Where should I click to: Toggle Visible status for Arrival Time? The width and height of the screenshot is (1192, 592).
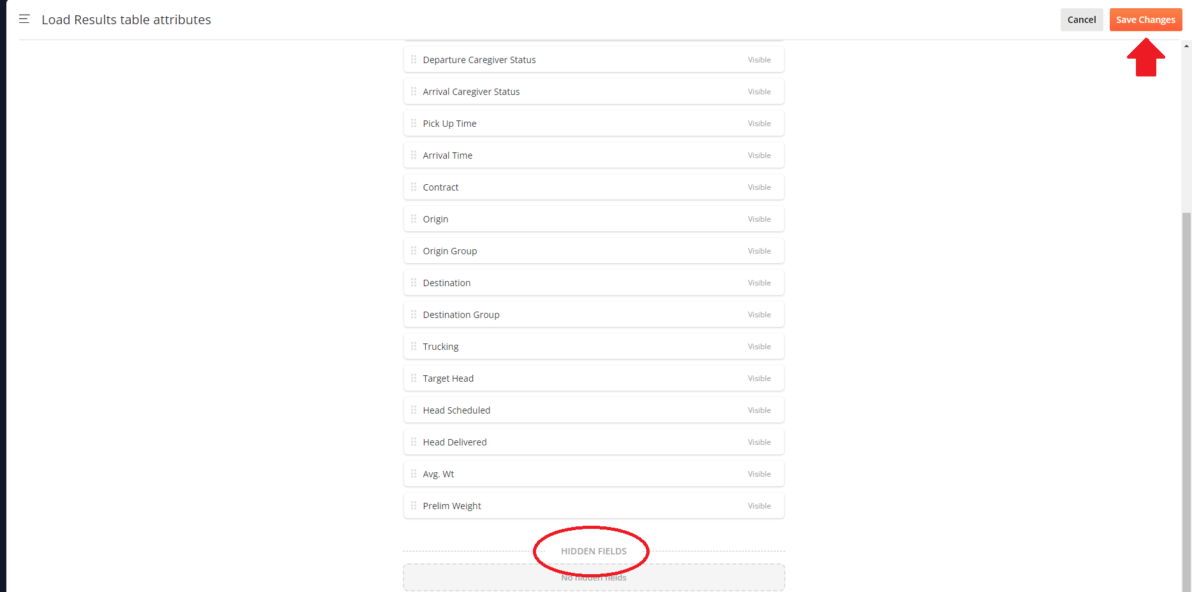759,155
